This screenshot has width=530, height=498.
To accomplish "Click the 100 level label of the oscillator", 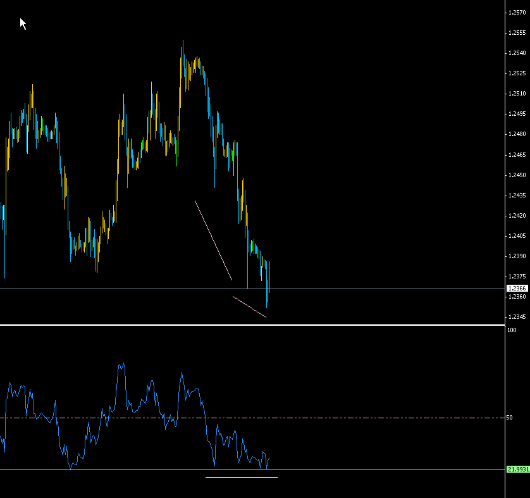I will (x=512, y=330).
